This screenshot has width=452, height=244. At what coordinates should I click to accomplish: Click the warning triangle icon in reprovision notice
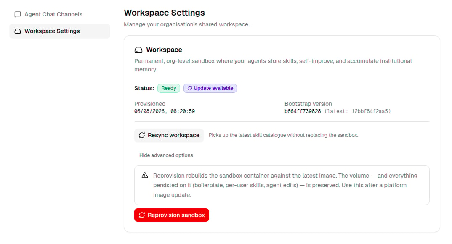145,175
